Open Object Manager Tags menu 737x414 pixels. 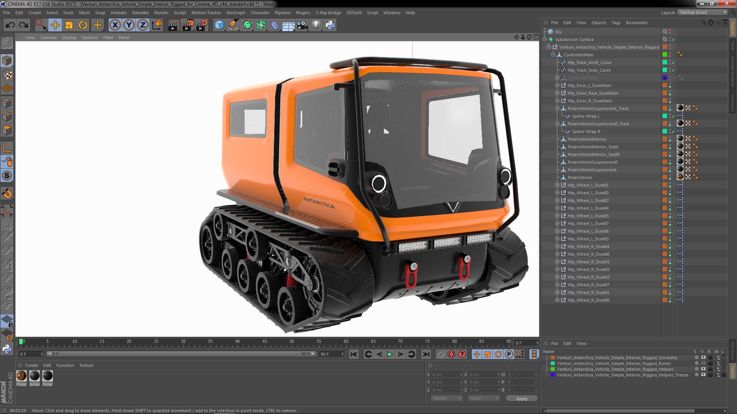[x=616, y=23]
